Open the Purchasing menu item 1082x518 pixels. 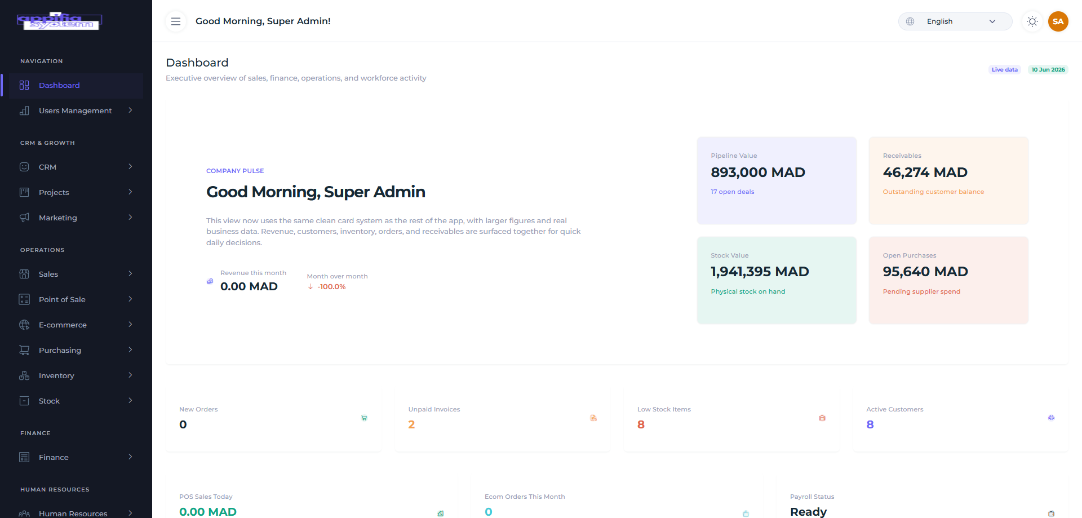pos(76,350)
